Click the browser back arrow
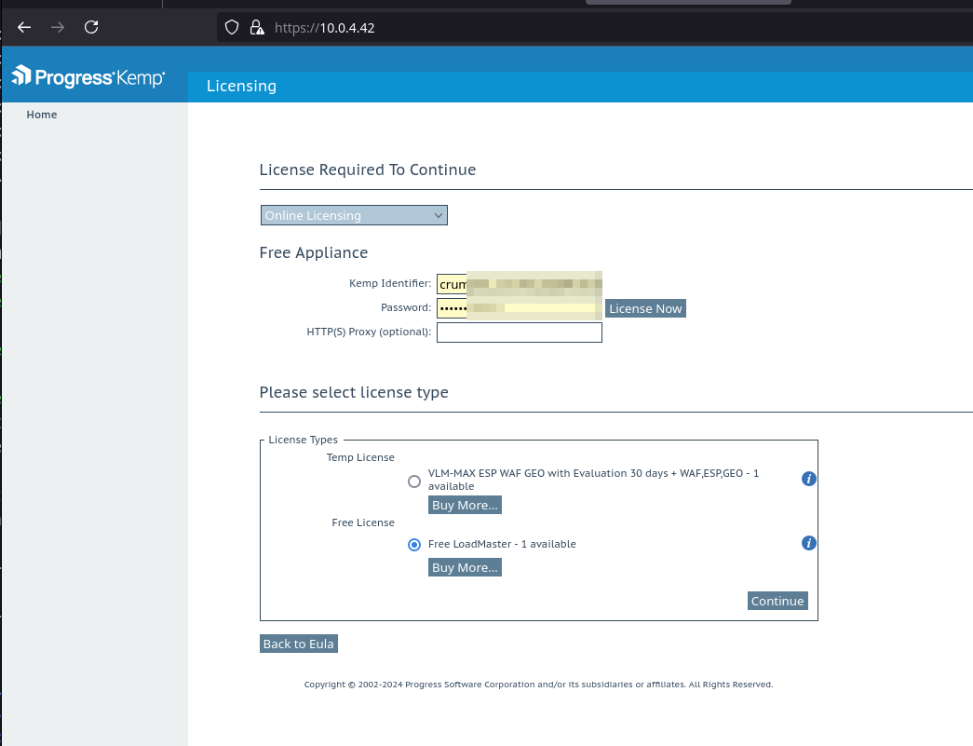The height and width of the screenshot is (746, 973). click(x=24, y=27)
